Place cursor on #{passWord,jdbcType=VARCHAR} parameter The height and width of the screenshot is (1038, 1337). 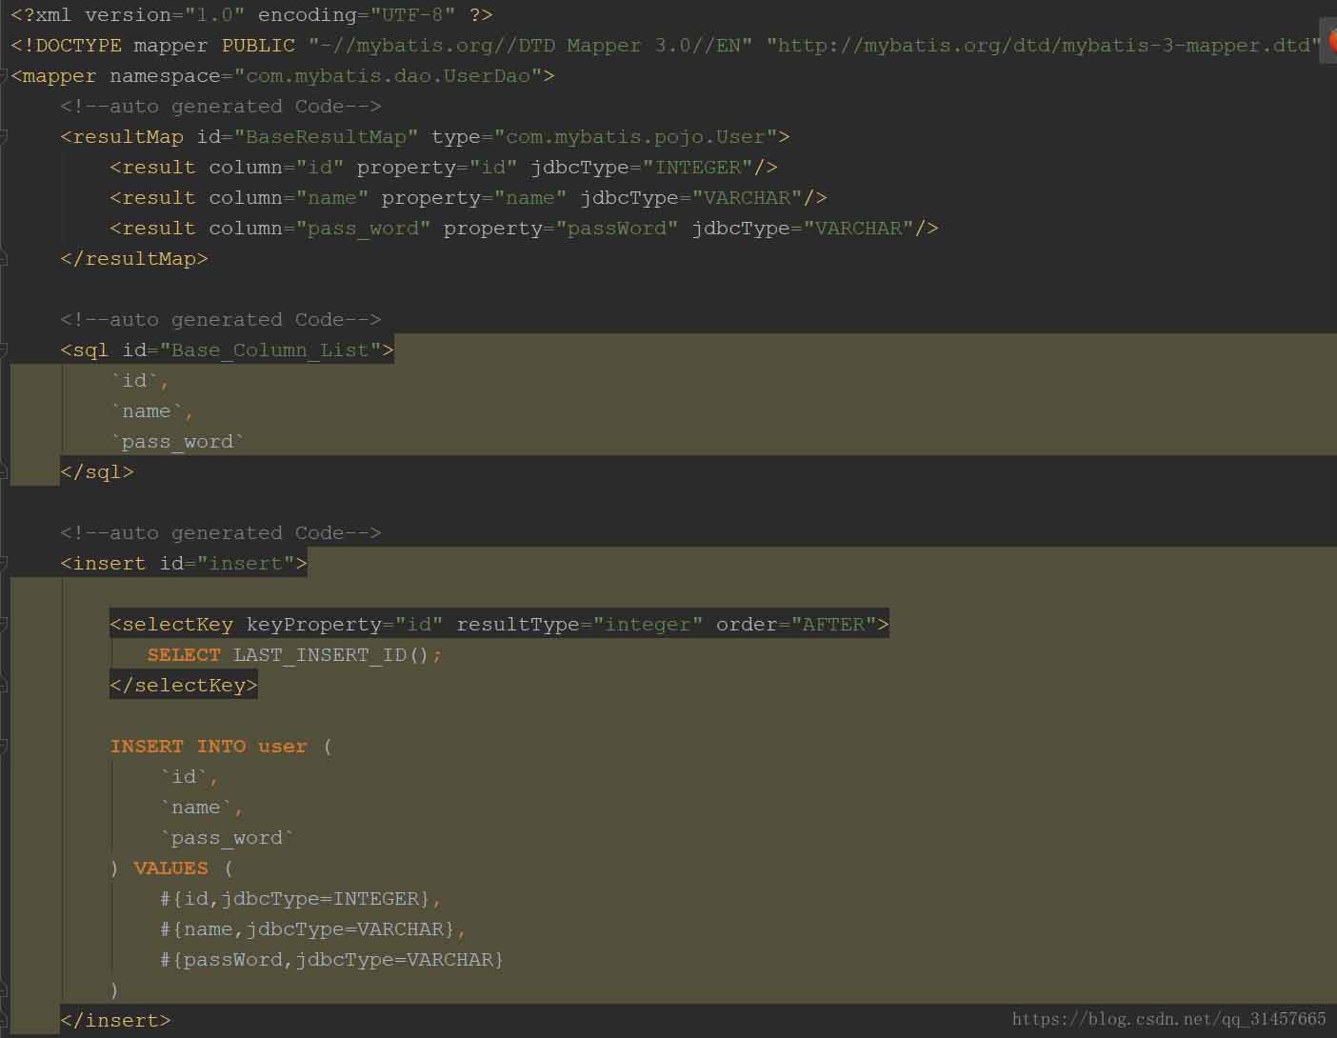coord(331,960)
